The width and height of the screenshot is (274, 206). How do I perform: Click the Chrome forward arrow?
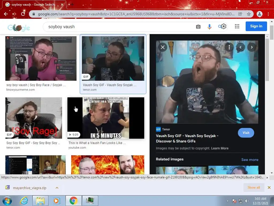[14, 14]
